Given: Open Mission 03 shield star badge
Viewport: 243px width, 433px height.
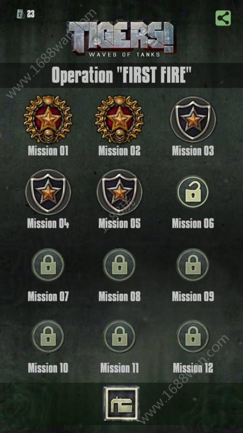Looking at the screenshot, I should (193, 120).
